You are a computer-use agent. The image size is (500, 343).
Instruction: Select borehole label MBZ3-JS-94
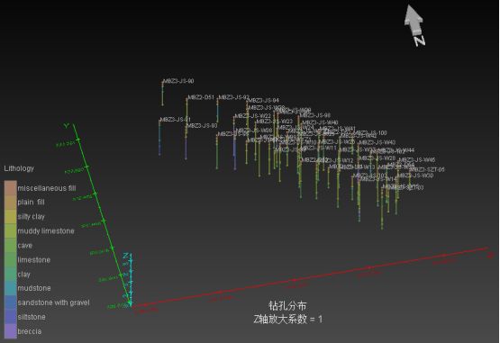pos(263,101)
